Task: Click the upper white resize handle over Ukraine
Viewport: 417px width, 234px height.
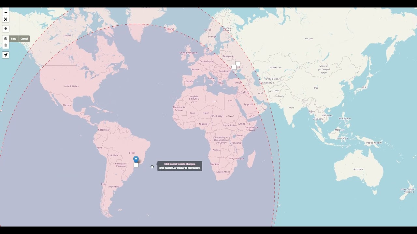Action: point(238,63)
